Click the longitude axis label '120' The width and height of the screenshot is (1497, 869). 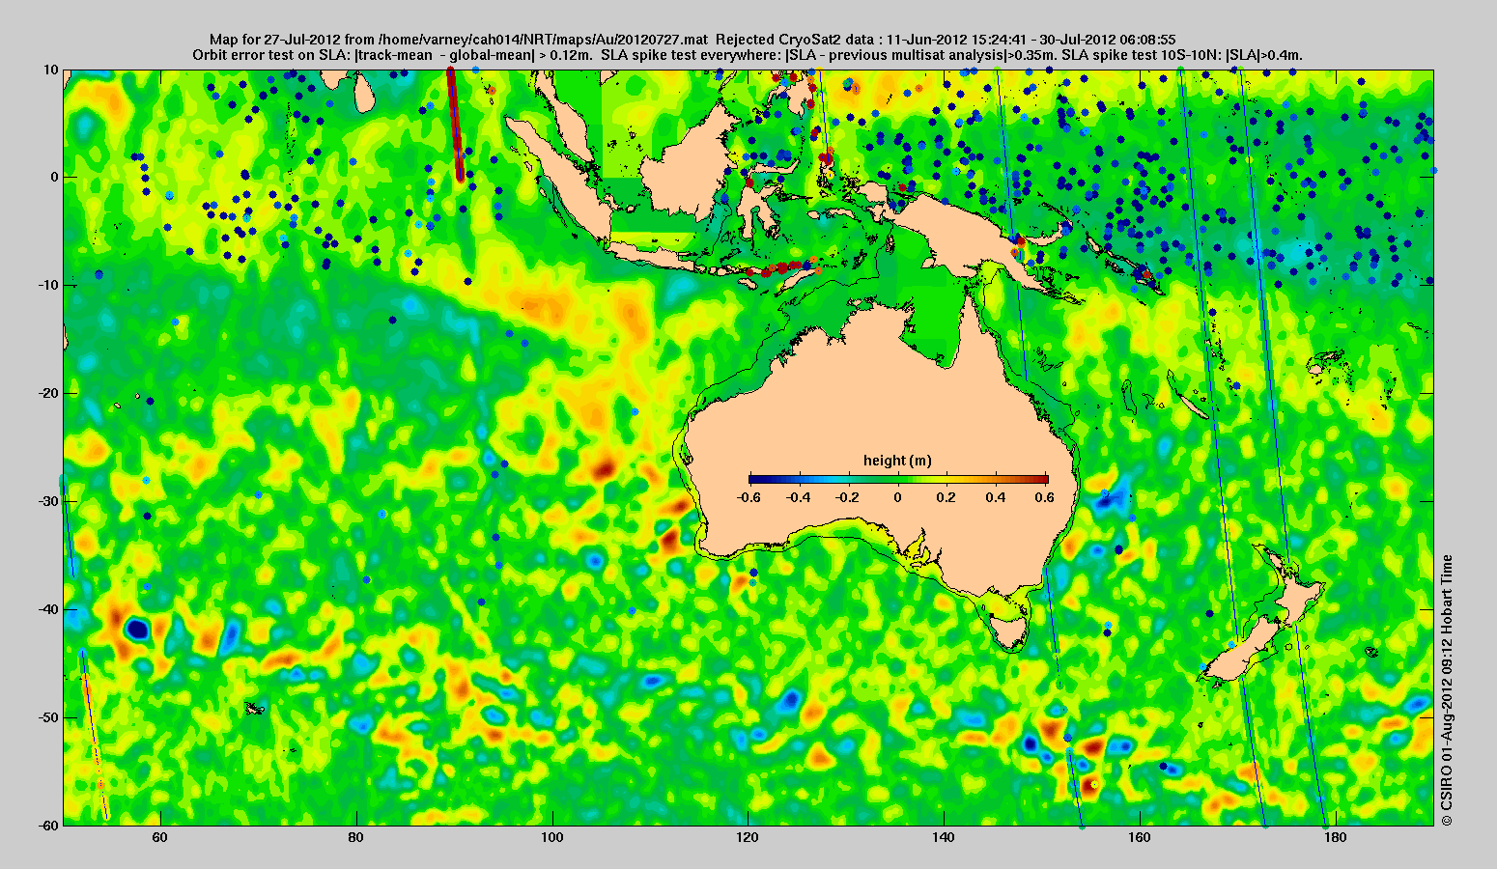pyautogui.click(x=748, y=837)
